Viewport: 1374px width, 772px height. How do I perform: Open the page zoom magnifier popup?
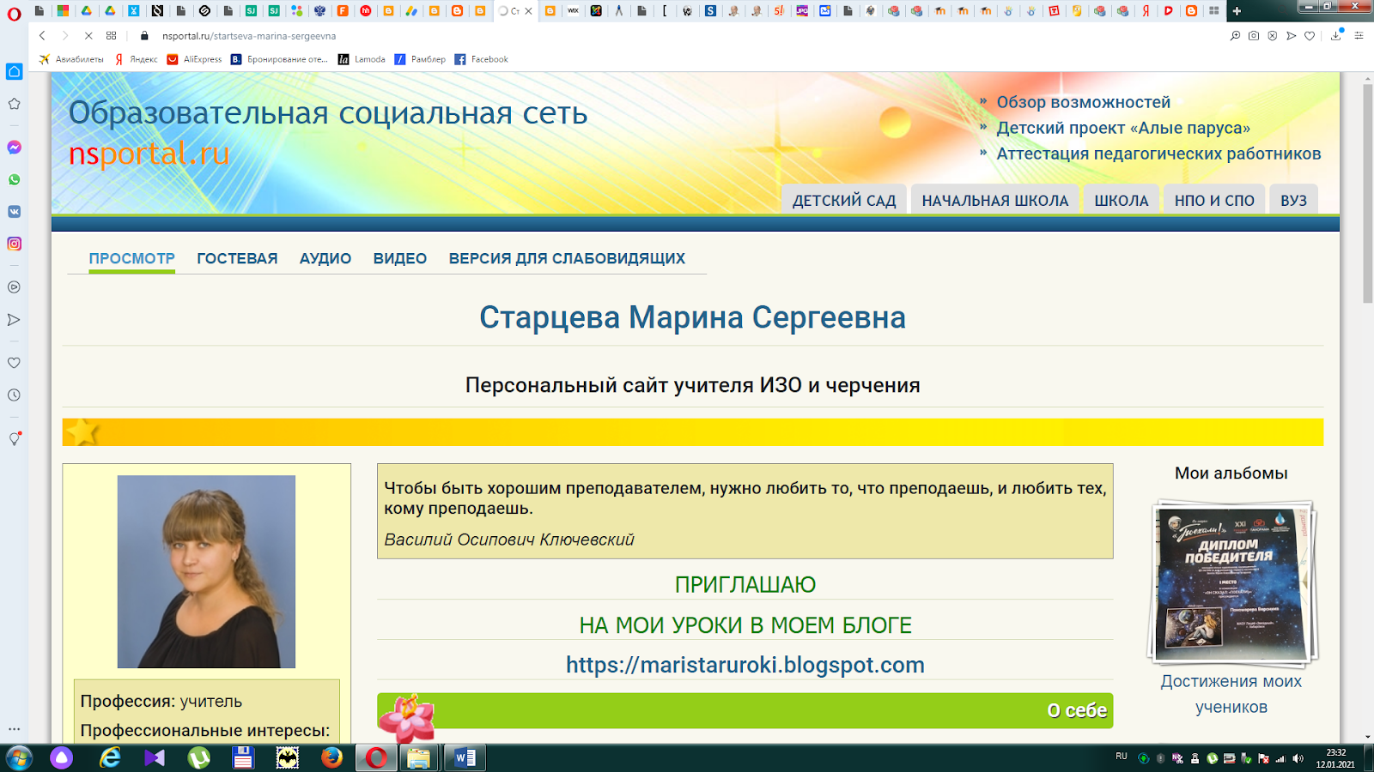pyautogui.click(x=1235, y=37)
